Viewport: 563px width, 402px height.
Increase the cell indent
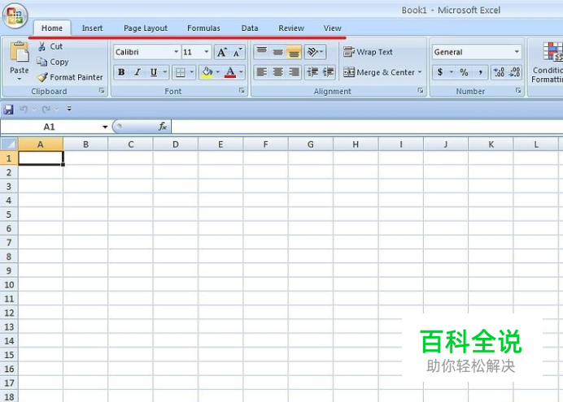pyautogui.click(x=328, y=72)
